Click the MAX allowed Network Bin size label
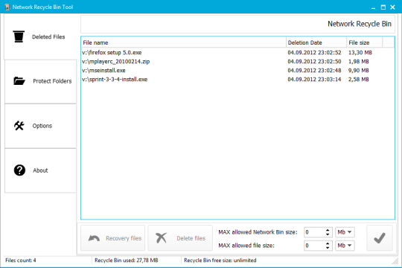Screen dimensions: 402x268 pos(258,232)
